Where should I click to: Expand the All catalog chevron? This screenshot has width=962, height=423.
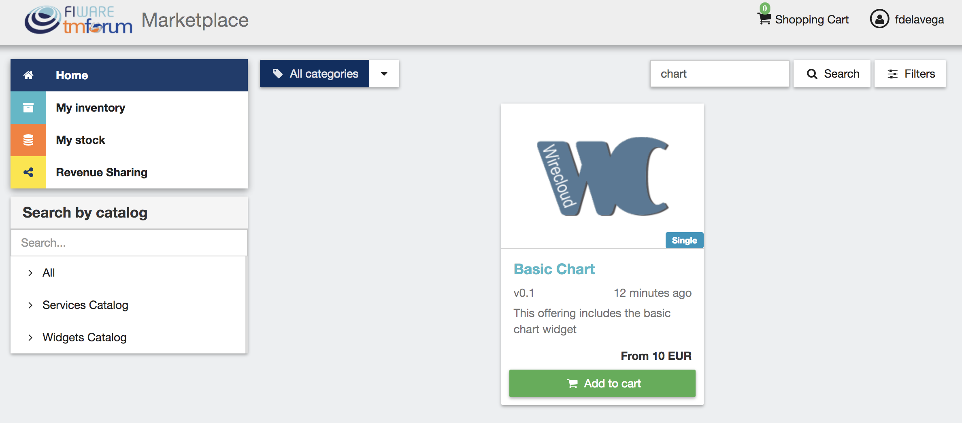[30, 273]
